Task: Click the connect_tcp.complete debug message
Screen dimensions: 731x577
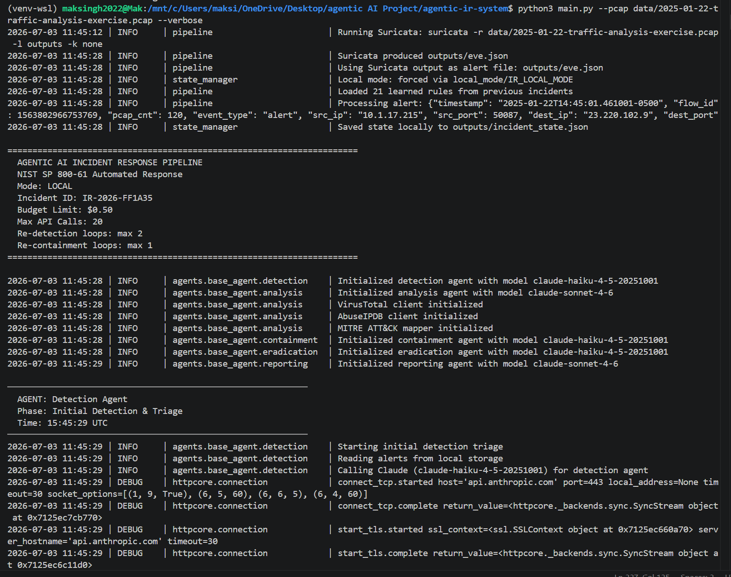Action: coord(528,506)
